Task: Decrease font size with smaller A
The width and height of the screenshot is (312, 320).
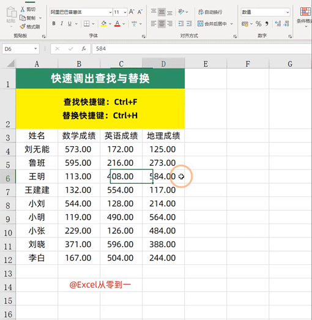Action: click(139, 12)
